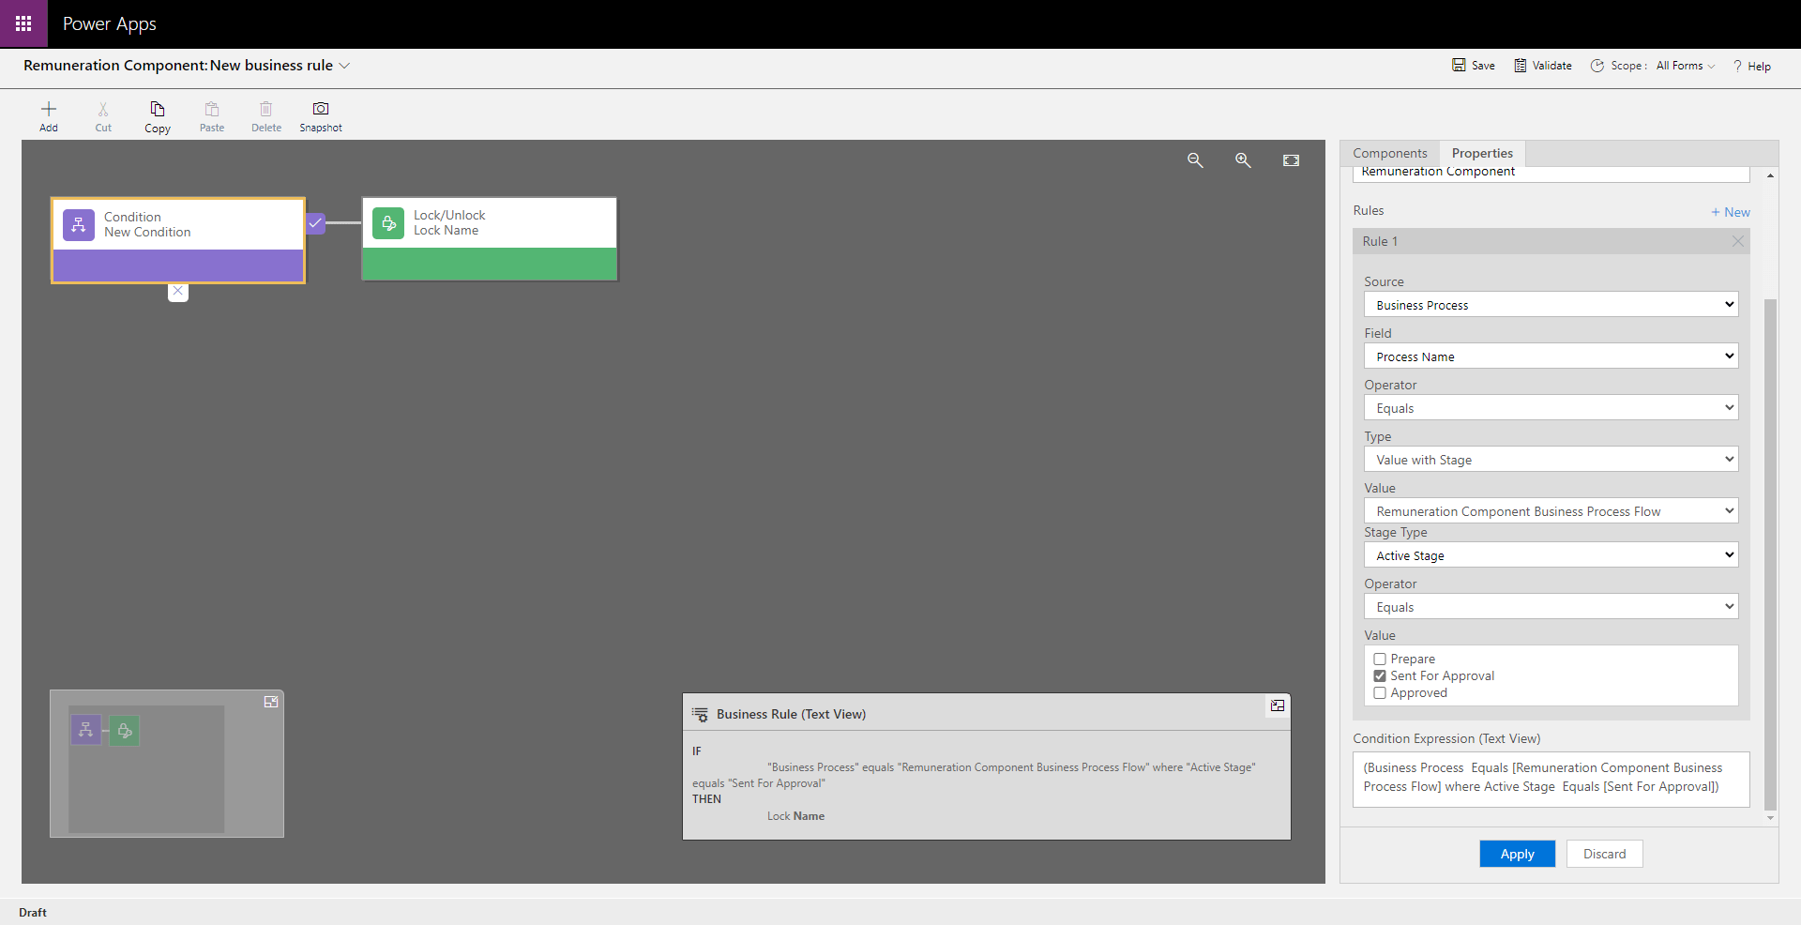Save the business rule
1801x925 pixels.
1474,66
